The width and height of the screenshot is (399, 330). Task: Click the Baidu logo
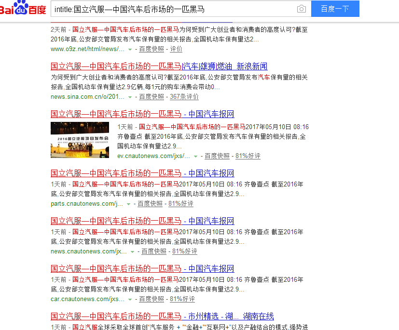[x=23, y=8]
